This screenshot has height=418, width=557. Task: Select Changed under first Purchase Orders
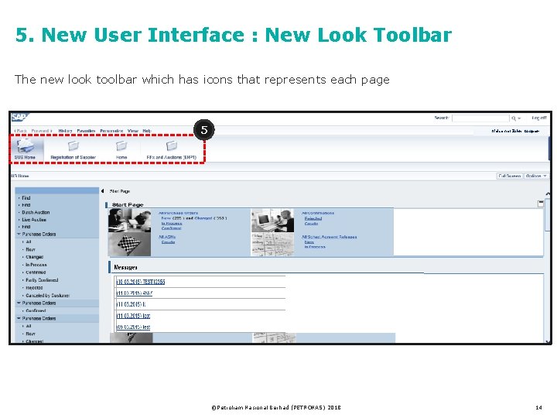[35, 257]
